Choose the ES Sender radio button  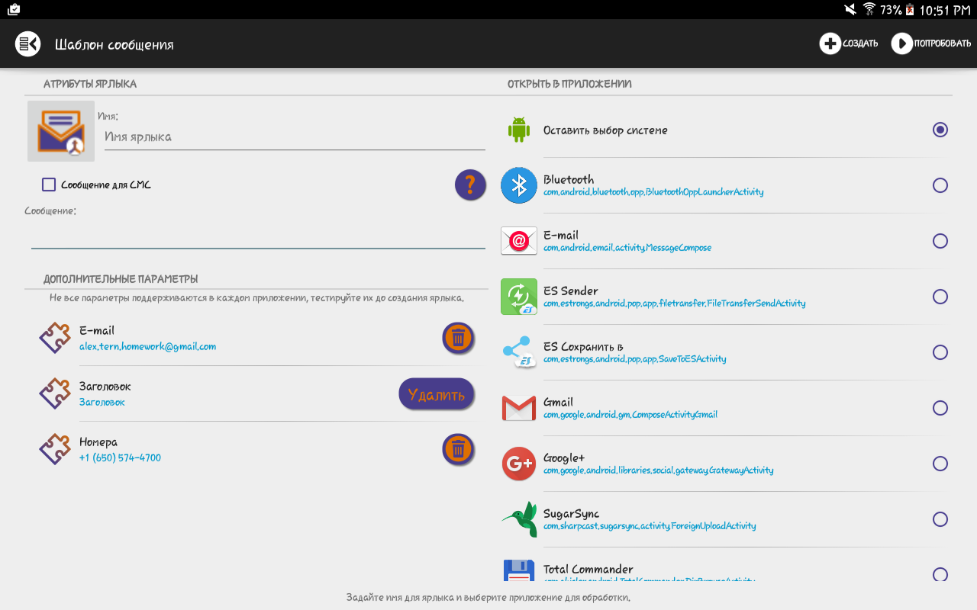pos(940,297)
